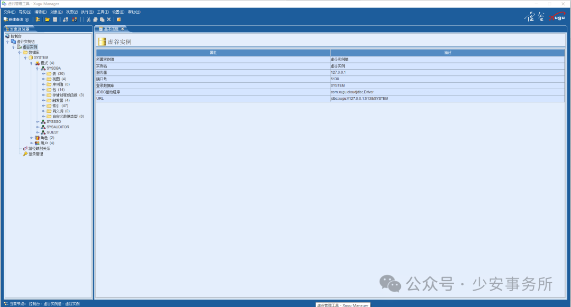Expand the 用户 (4) node
Viewport: 571px width, 307px height.
tap(31, 143)
